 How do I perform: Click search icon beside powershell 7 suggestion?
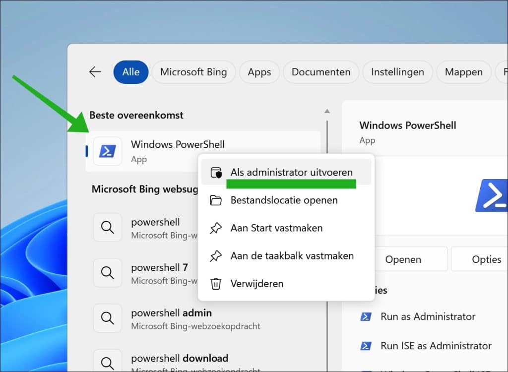point(108,273)
